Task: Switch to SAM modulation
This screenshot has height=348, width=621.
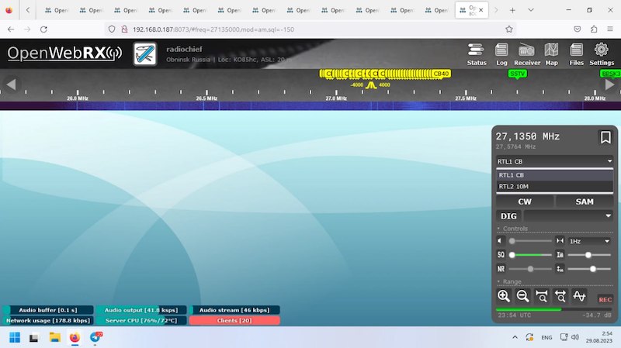Action: [x=585, y=202]
